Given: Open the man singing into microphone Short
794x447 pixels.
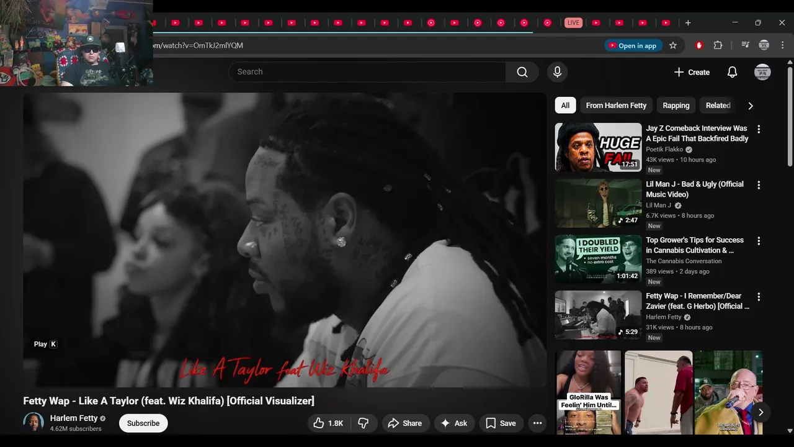Looking at the screenshot, I should click(728, 392).
